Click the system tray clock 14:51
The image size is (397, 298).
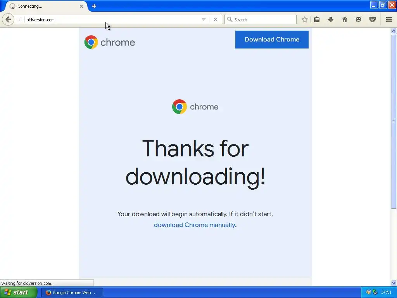pos(386,292)
